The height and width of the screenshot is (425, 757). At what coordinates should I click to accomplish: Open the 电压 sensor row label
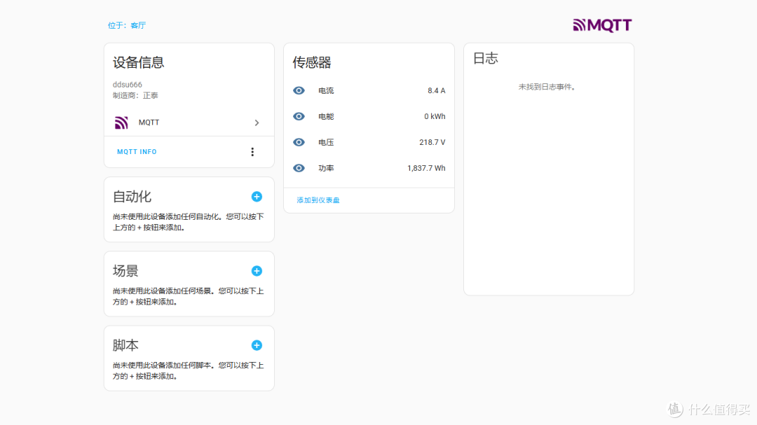click(x=326, y=142)
